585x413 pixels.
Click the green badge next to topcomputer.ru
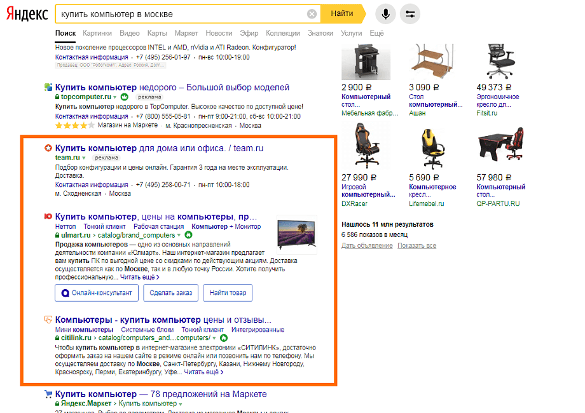click(125, 97)
